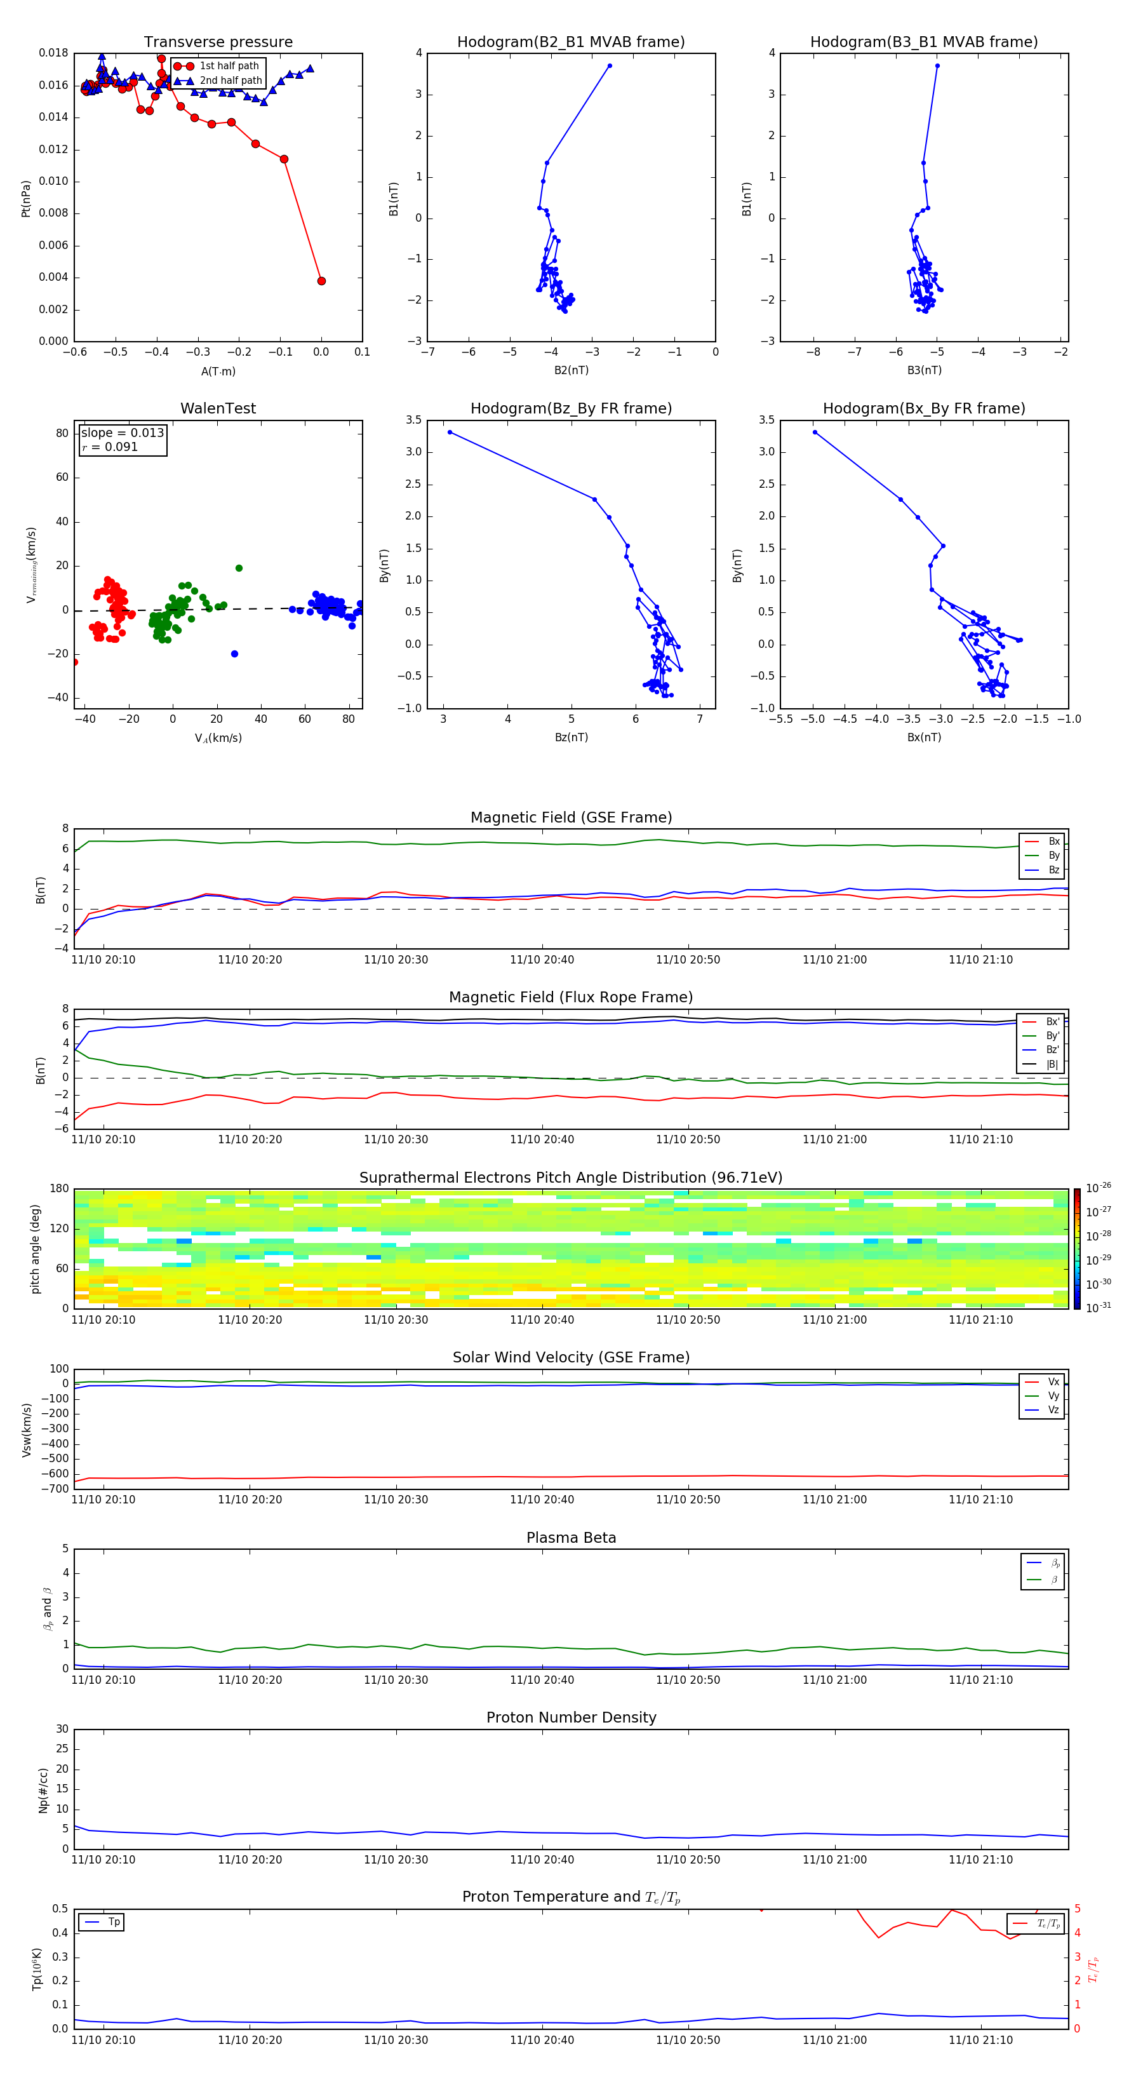
Task: Click "Proton Temperature and Te/Tp" title
Action: [571, 1898]
